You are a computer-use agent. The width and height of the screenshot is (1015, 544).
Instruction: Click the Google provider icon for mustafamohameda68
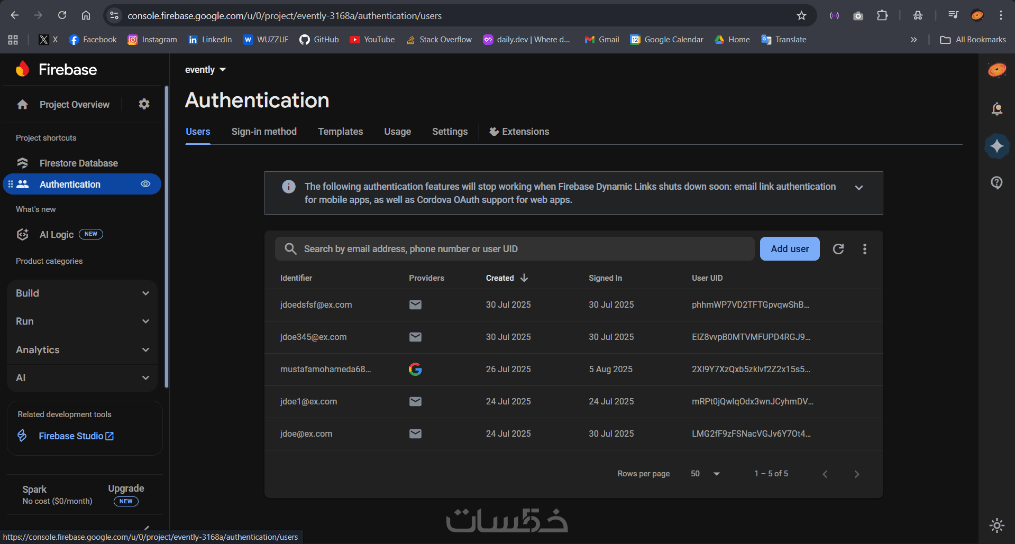(x=415, y=369)
